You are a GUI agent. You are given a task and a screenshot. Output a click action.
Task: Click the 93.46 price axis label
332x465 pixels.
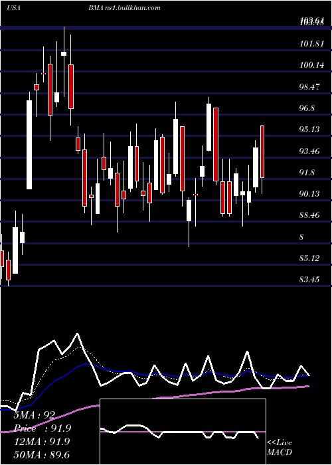[310, 151]
